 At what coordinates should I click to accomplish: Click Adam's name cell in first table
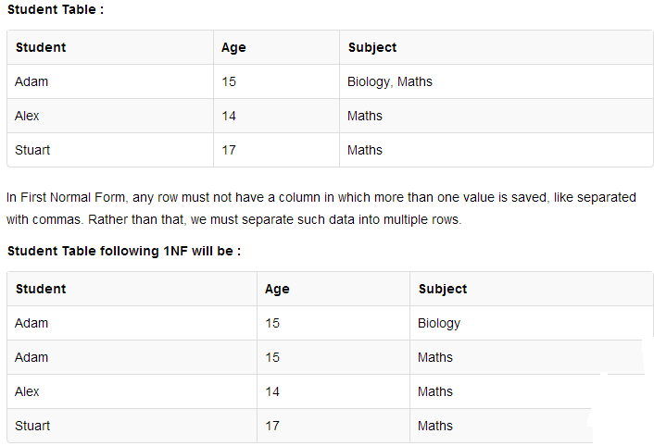click(31, 81)
